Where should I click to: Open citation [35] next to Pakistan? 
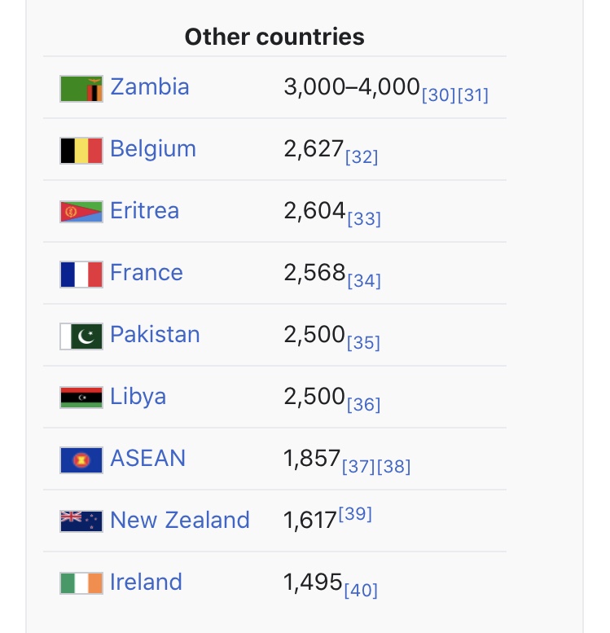(363, 343)
